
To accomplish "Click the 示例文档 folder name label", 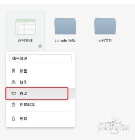I will [105, 40].
